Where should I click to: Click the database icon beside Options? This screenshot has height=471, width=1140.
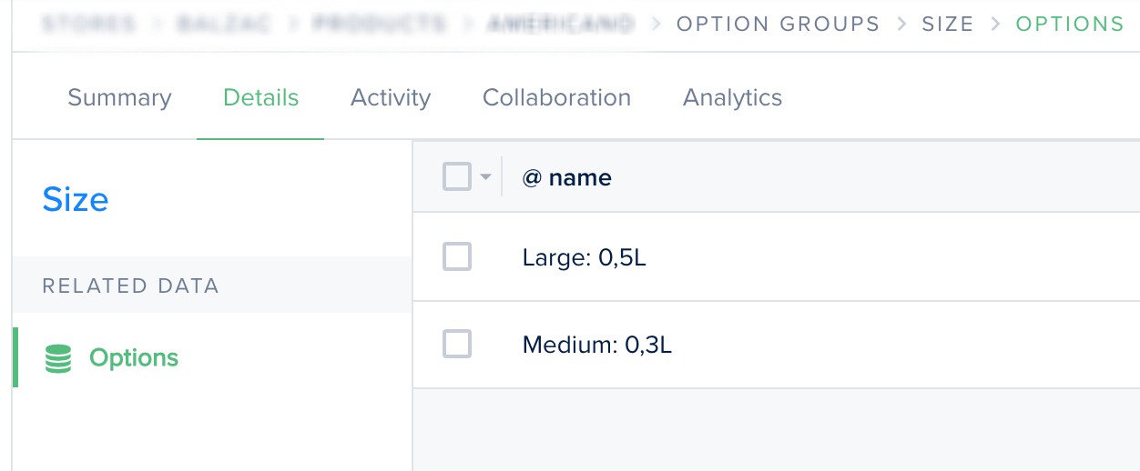coord(58,359)
